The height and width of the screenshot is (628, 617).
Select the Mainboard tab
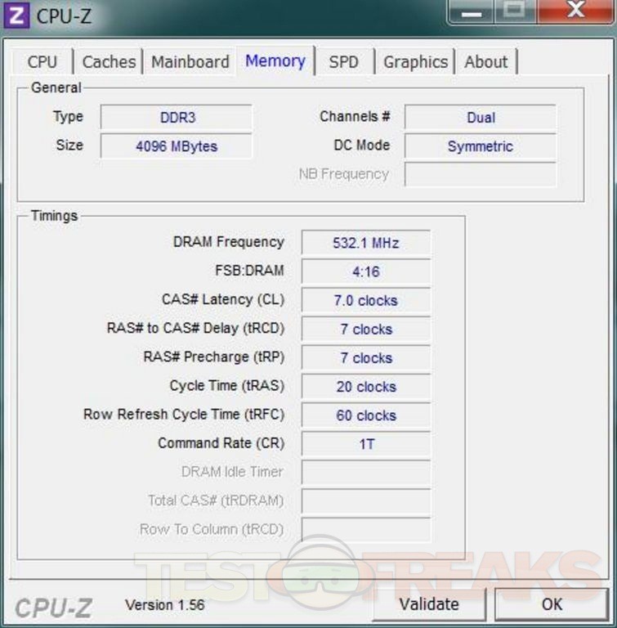(x=190, y=62)
